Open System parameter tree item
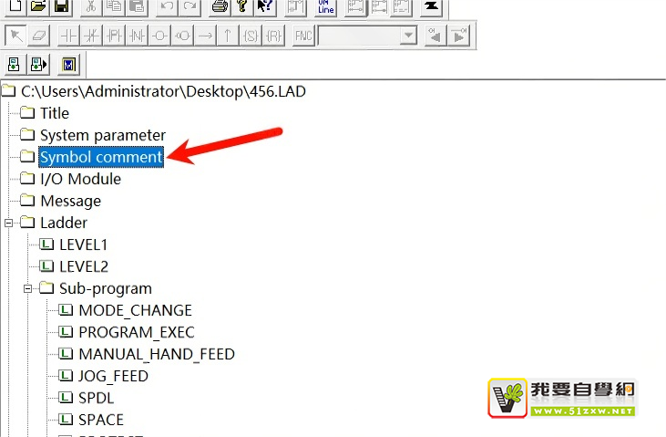This screenshot has height=437, width=666. (x=102, y=135)
